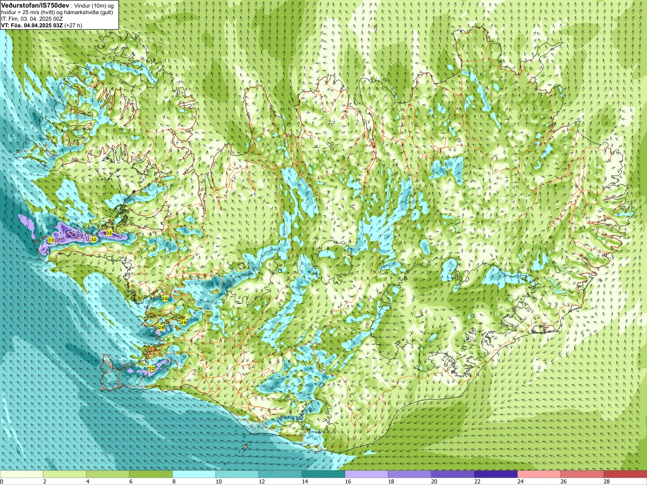Click the '12' tick label on the wind scale
This screenshot has width=647, height=485.
point(262,481)
